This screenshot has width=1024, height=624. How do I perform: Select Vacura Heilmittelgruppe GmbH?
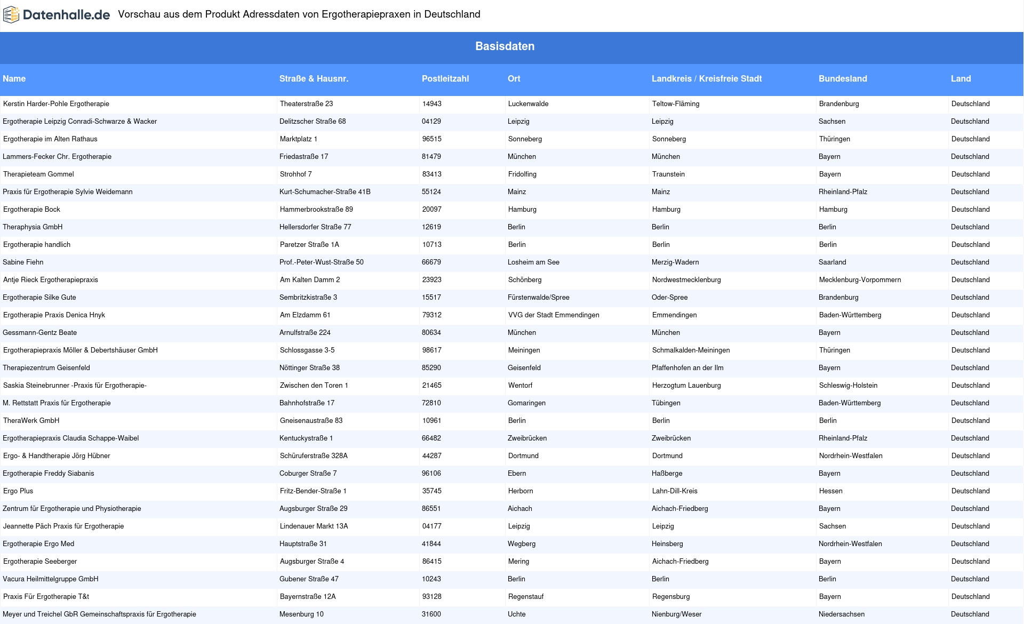coord(51,579)
